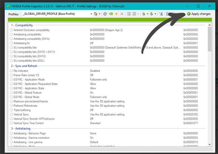The image size is (218, 154).
Task: Select the Antialiasing compatibility (DX1x) setting name
Action: [x=31, y=39]
